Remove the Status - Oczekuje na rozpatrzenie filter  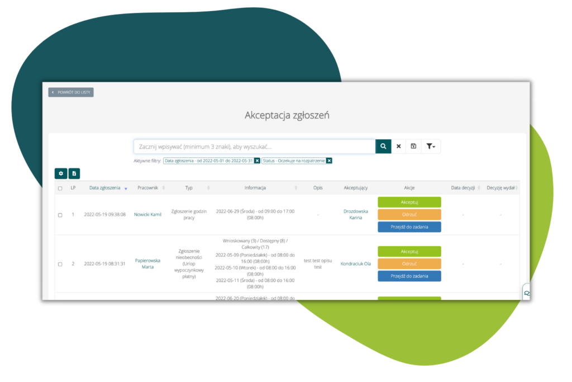point(330,161)
